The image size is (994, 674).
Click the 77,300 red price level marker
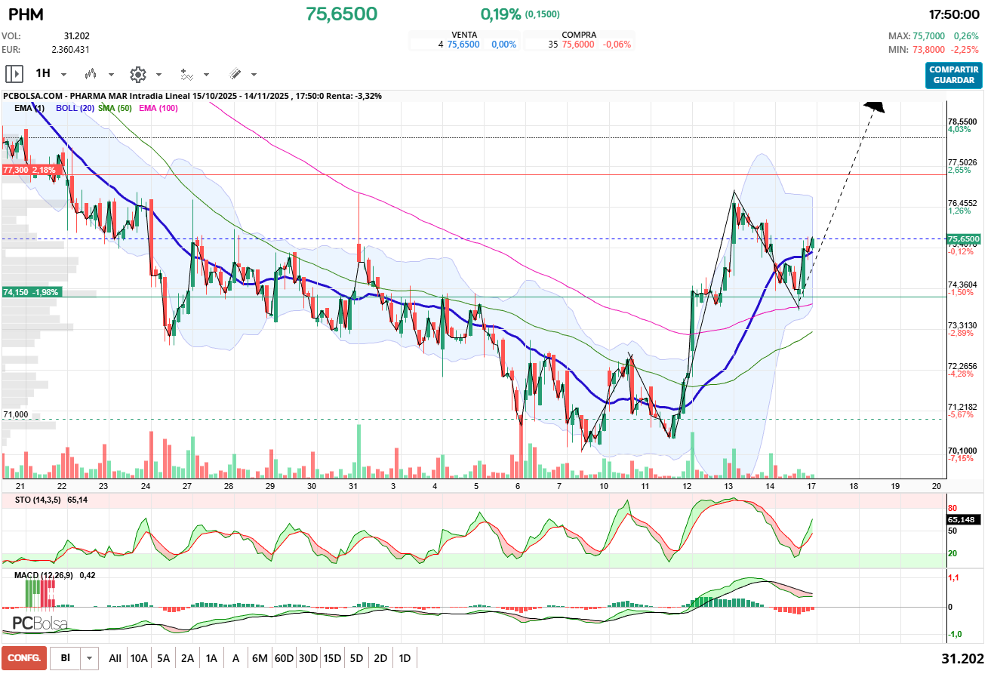(29, 171)
